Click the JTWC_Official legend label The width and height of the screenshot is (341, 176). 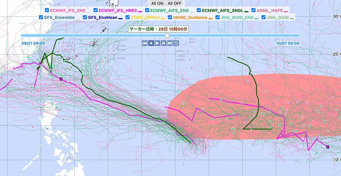(x=145, y=18)
